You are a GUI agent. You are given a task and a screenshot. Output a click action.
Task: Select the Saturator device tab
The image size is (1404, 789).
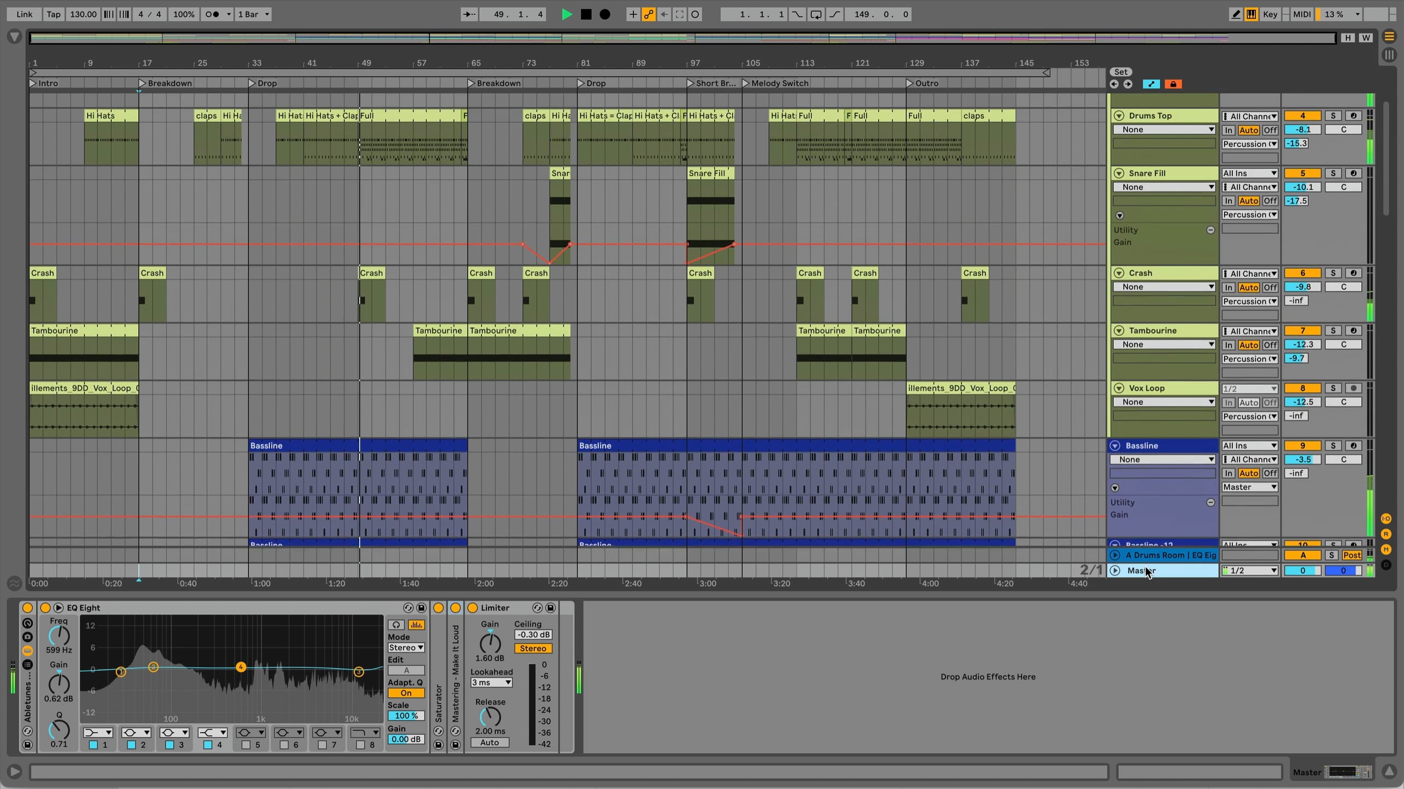click(x=438, y=701)
